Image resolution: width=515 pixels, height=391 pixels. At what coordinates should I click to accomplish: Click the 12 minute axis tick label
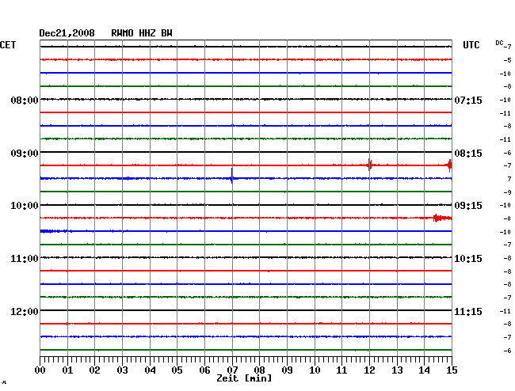pyautogui.click(x=369, y=370)
